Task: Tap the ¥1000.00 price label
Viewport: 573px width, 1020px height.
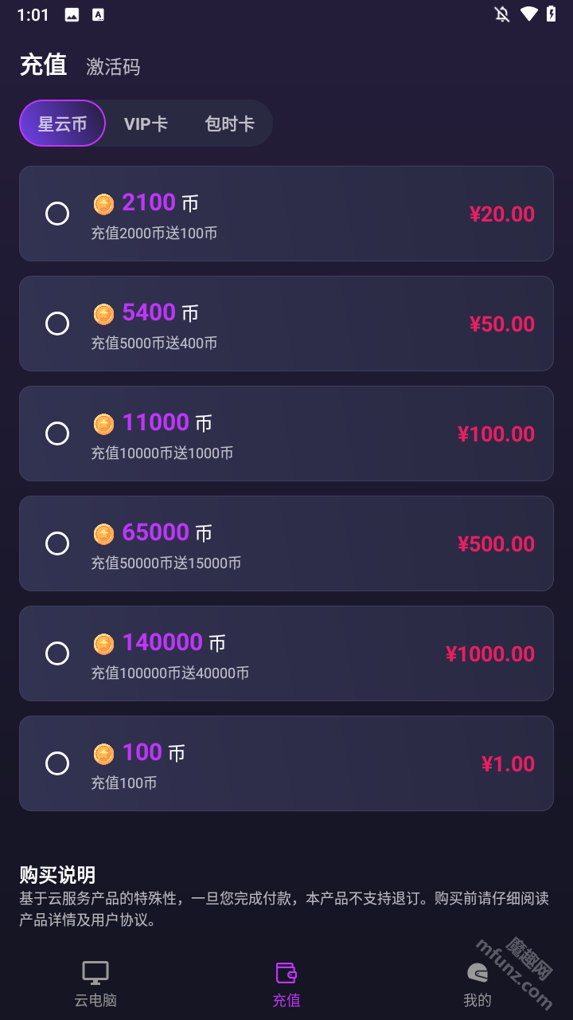Action: point(490,654)
